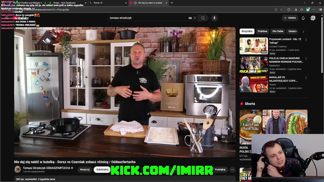The width and height of the screenshot is (324, 182).
Task: Open the Policja zawija 16:56 thumbnail
Action: [x=254, y=65]
